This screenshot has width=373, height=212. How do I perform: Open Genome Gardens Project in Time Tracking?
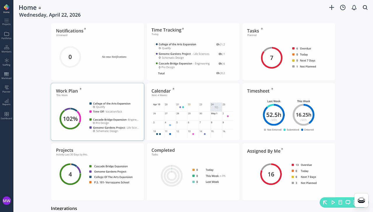pyautogui.click(x=175, y=54)
